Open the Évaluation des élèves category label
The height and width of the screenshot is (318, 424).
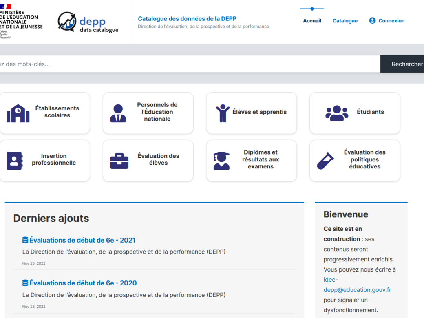159,159
